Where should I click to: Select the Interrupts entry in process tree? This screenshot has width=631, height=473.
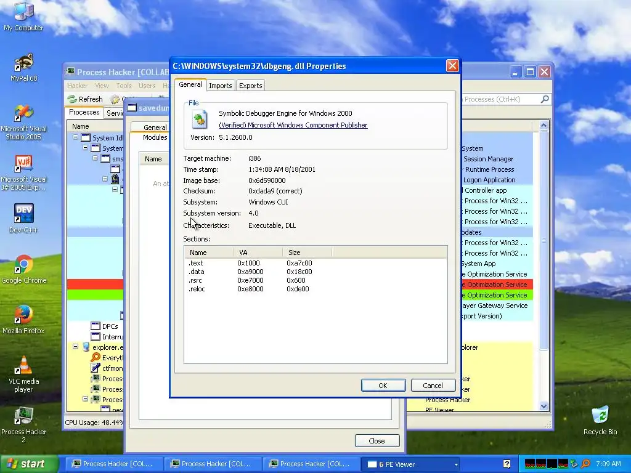pos(107,337)
